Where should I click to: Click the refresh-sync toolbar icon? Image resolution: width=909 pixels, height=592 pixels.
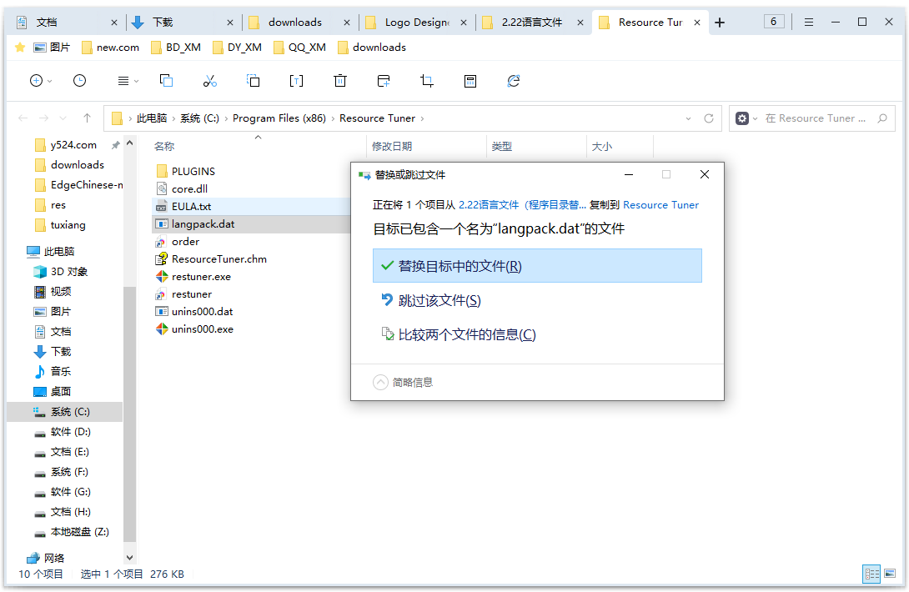click(x=514, y=81)
